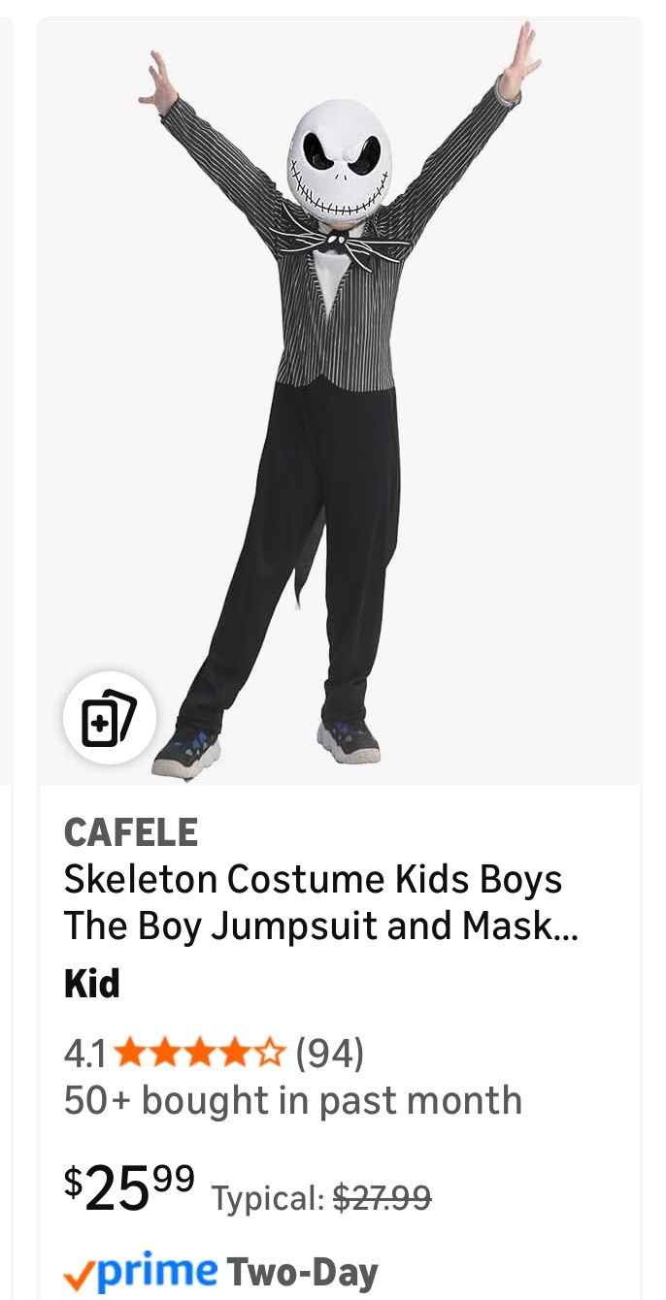
Task: Tap the Two-Day delivery text
Action: click(302, 1272)
